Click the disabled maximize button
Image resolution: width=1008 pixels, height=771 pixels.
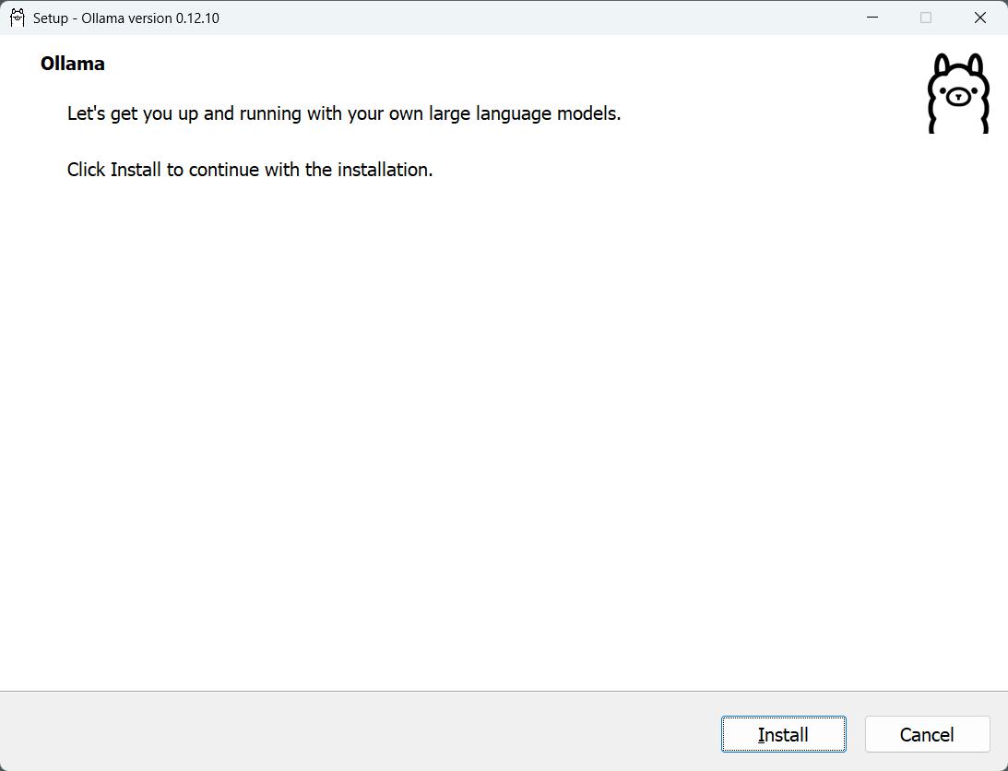[x=926, y=18]
